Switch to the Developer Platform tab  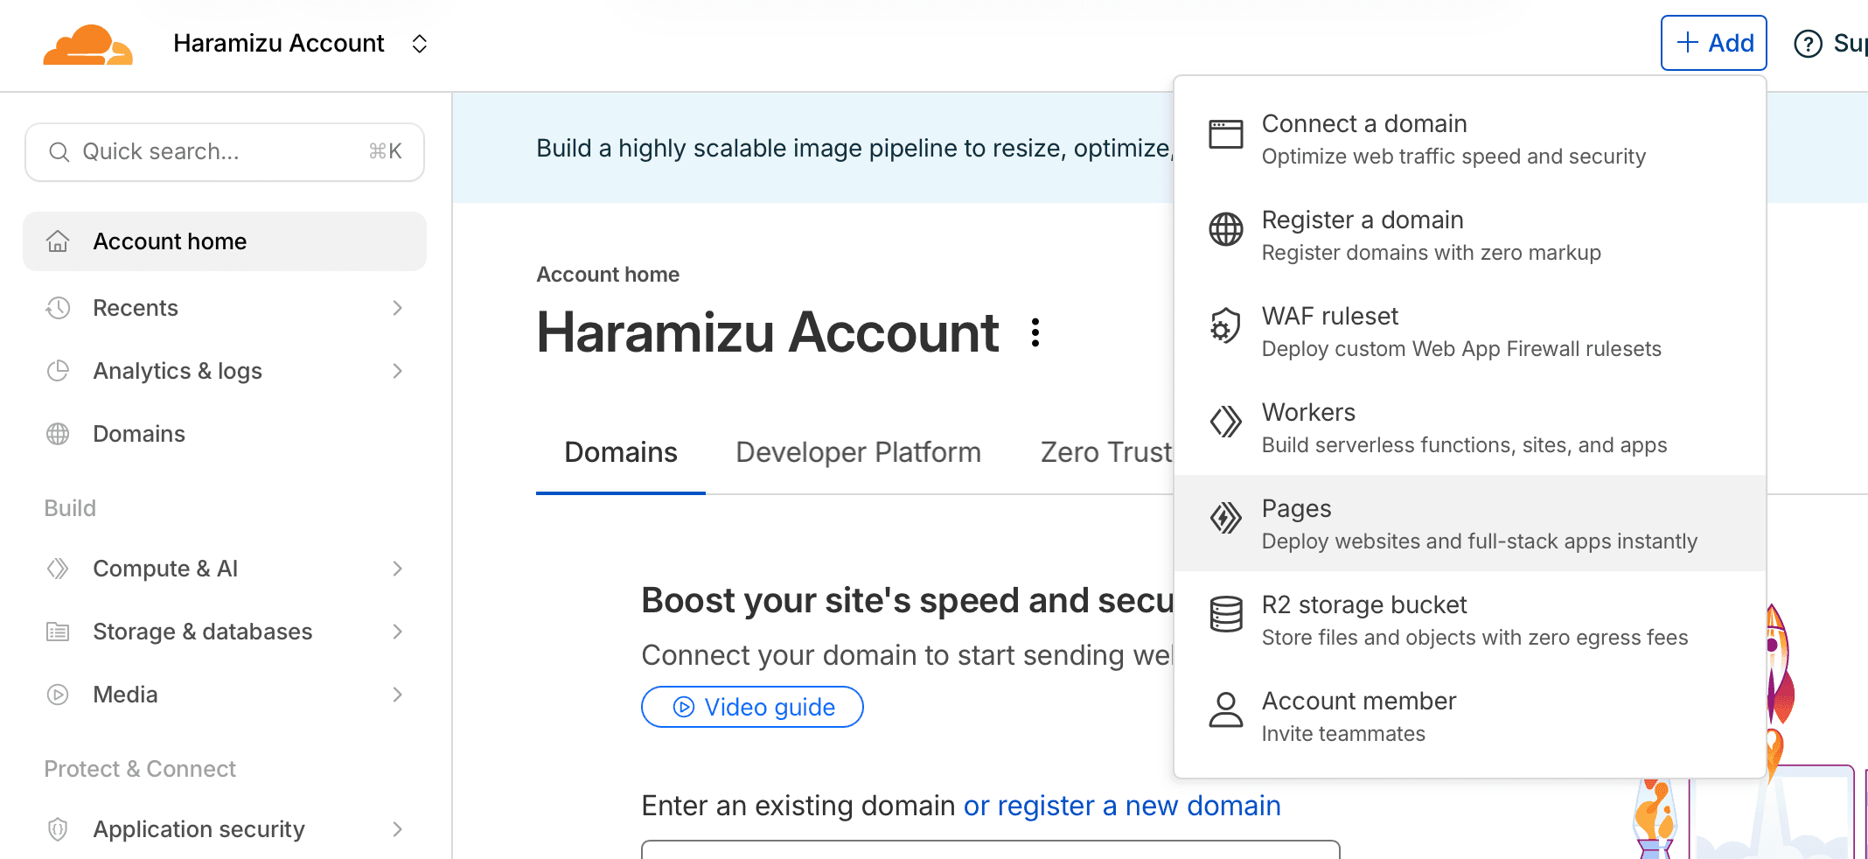coord(858,452)
